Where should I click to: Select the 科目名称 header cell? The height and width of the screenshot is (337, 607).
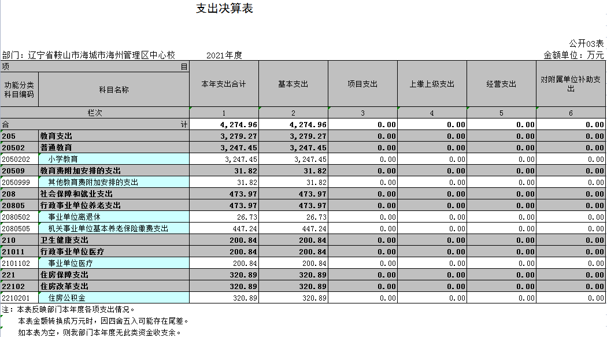(x=114, y=90)
